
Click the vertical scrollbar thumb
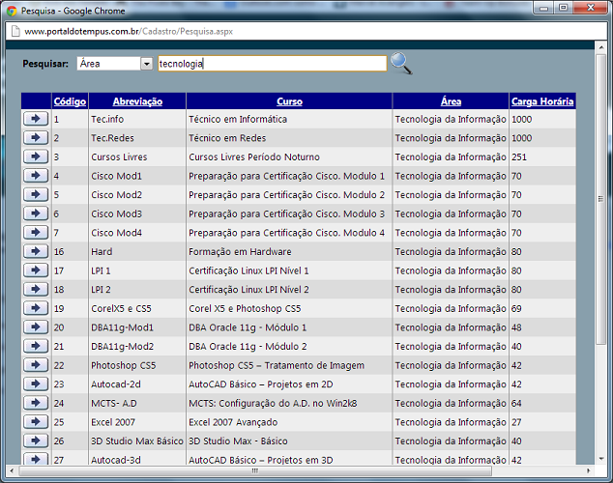click(x=600, y=199)
